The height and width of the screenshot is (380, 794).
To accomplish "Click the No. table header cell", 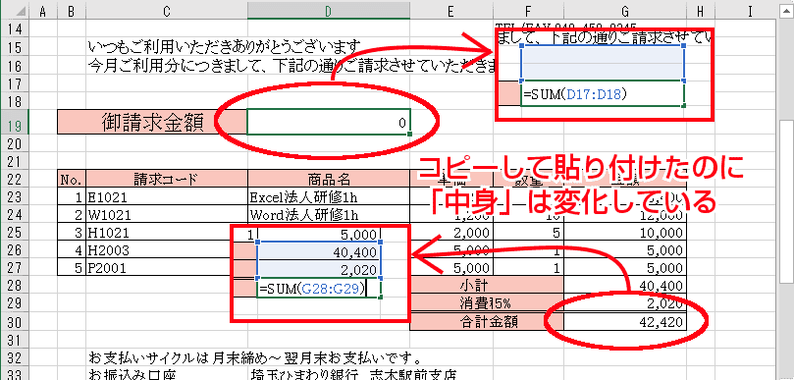I will point(72,179).
